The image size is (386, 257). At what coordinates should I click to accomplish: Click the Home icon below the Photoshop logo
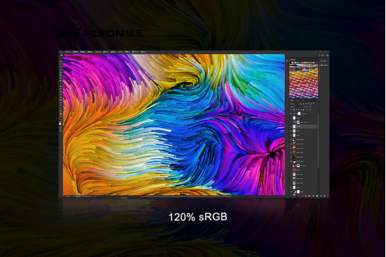[x=61, y=55]
